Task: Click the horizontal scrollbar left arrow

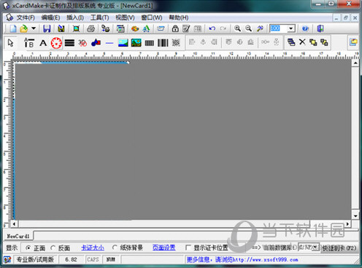Action: pyautogui.click(x=14, y=224)
